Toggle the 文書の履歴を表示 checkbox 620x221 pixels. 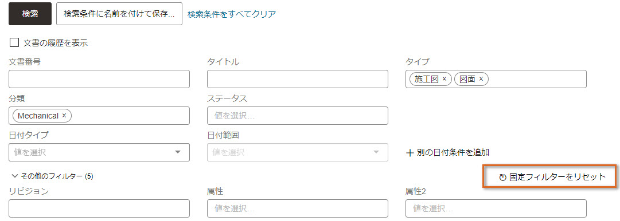(14, 42)
